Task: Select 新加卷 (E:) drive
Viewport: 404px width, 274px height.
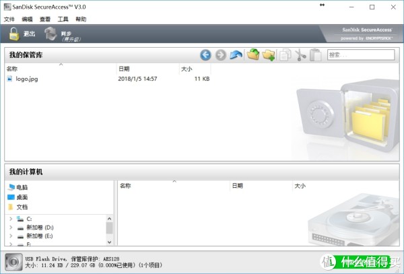Action: pos(40,236)
